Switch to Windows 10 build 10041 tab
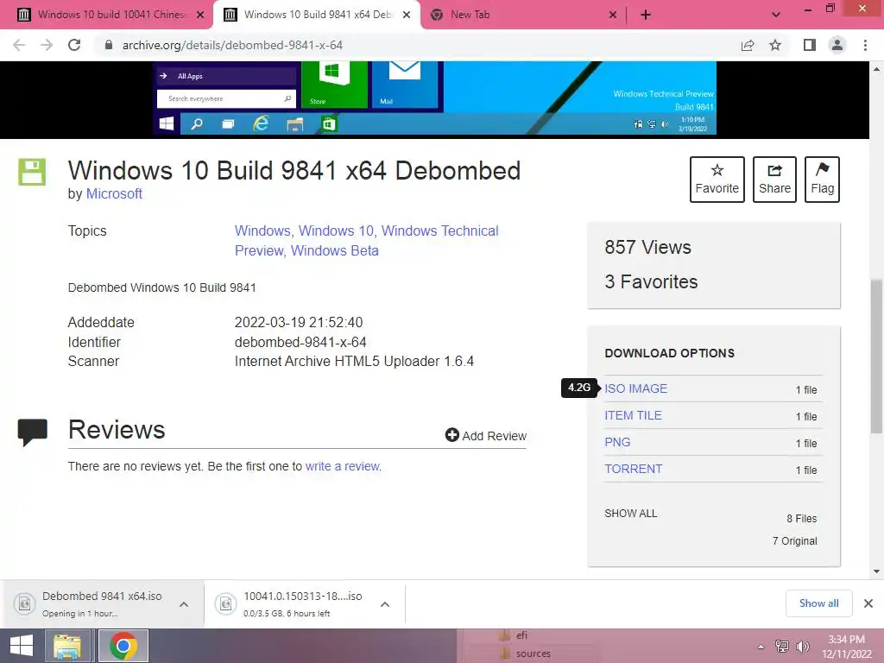Viewport: 884px width, 663px height. pos(104,15)
